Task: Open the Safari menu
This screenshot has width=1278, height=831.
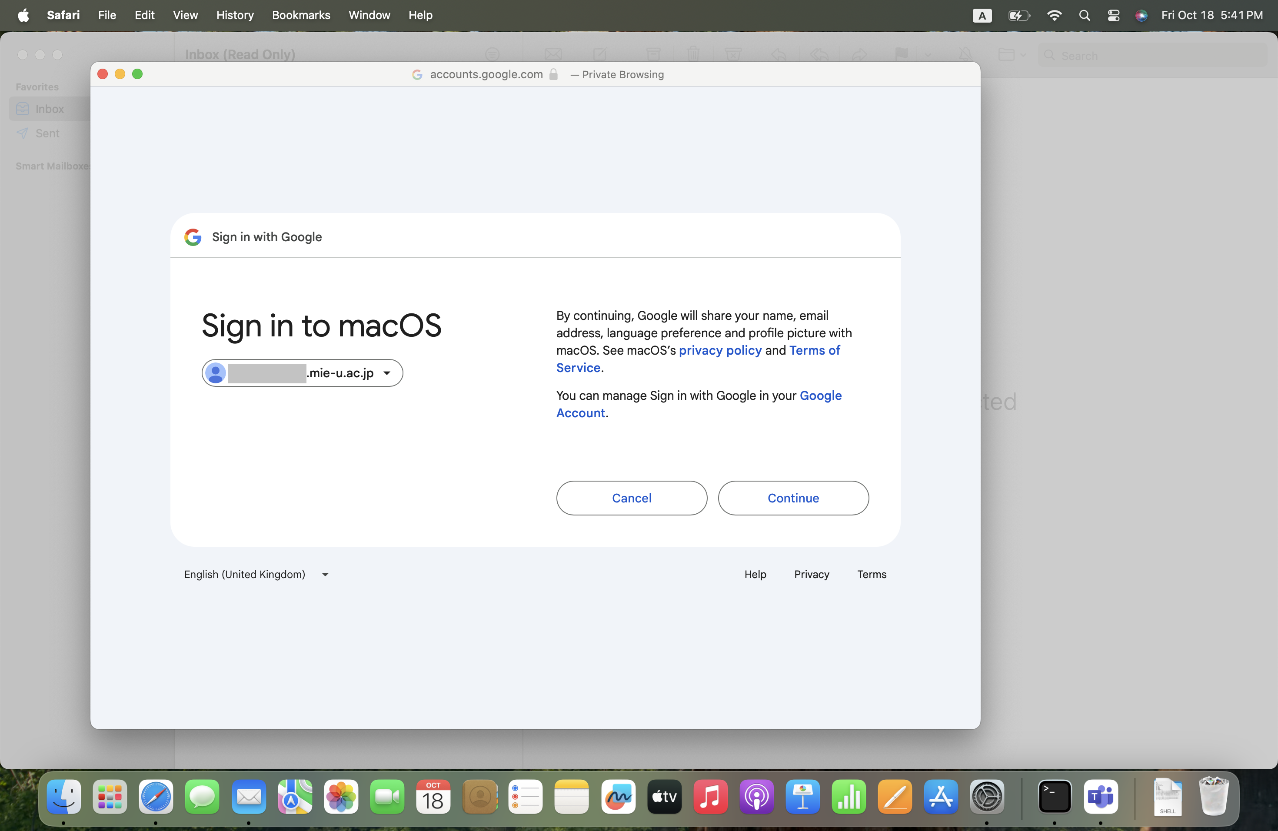Action: click(63, 15)
